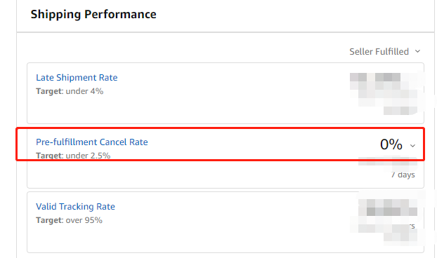The width and height of the screenshot is (437, 258).
Task: Click the Target under 2.5% text
Action: pyautogui.click(x=73, y=156)
